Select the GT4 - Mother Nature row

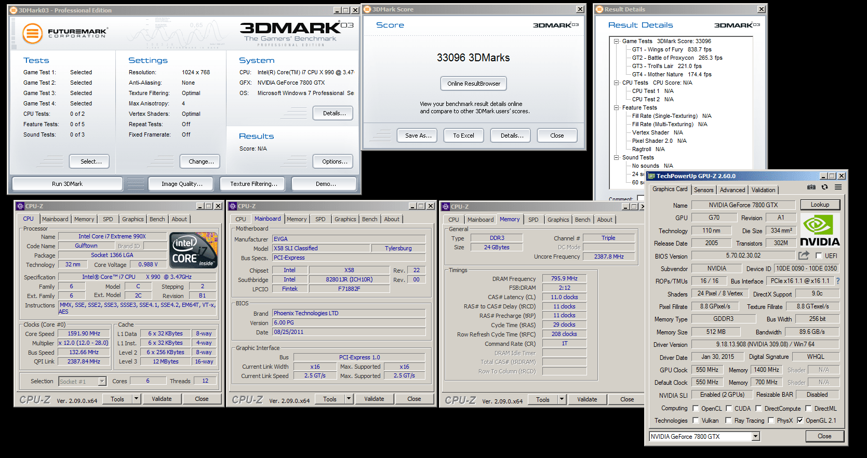672,74
